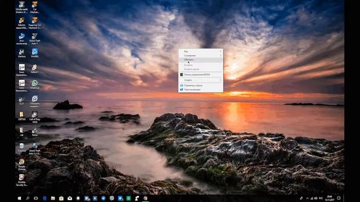
Task: Open Параметры экрана from the context menu
Action: click(x=201, y=85)
